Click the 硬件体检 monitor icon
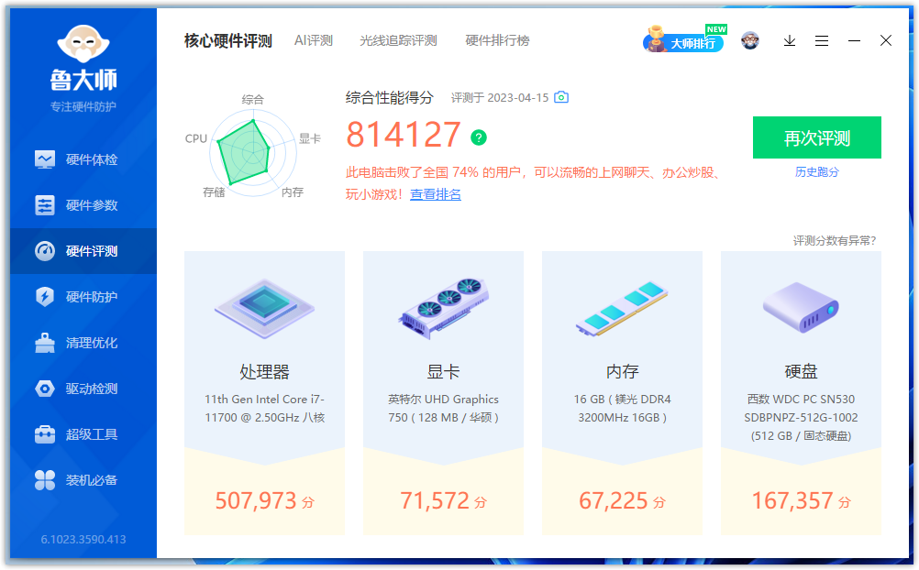The image size is (919, 570). point(45,159)
